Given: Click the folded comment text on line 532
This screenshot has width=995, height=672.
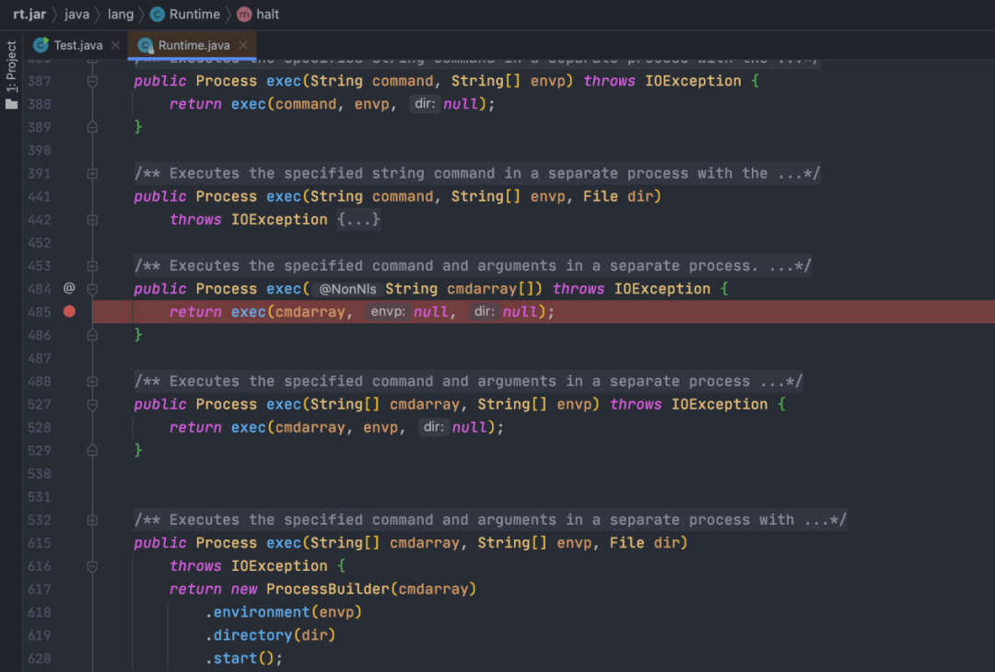Looking at the screenshot, I should 490,520.
